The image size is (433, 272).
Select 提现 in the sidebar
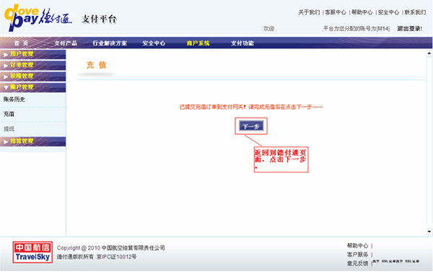pyautogui.click(x=9, y=129)
